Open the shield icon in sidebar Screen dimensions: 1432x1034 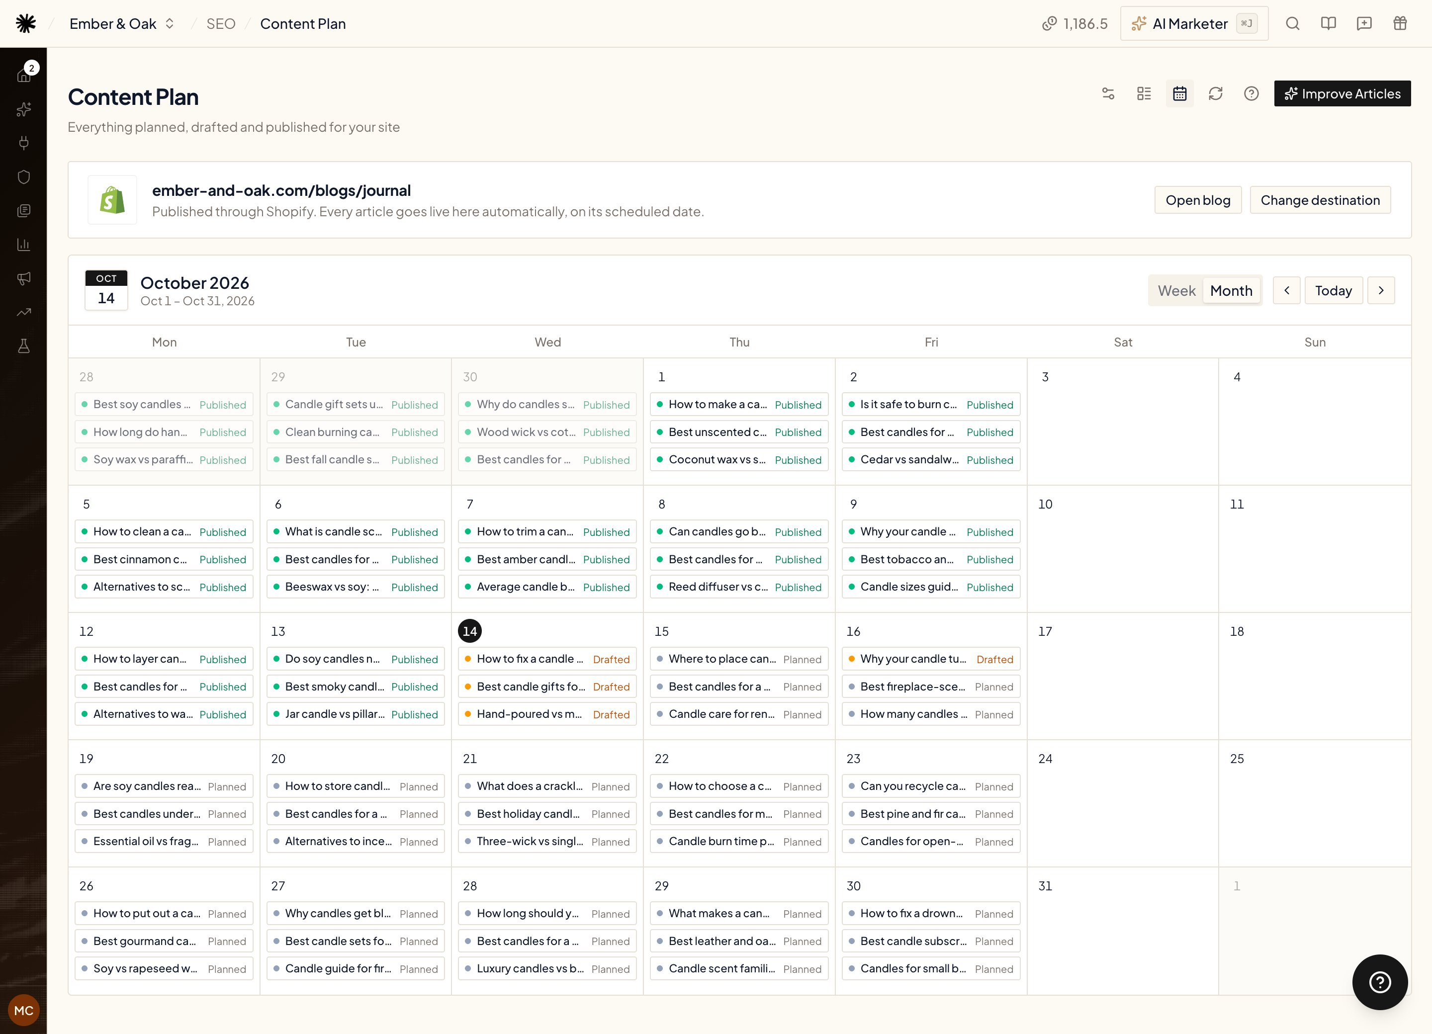pos(24,177)
